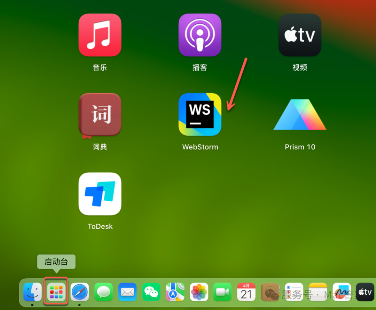Open Messages from the Dock
Viewport: 376px width, 310px height.
(x=104, y=292)
